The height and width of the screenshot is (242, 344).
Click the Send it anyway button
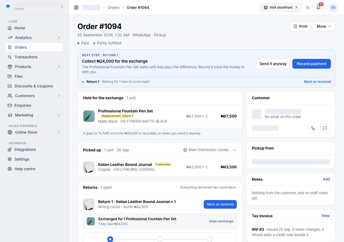point(273,64)
